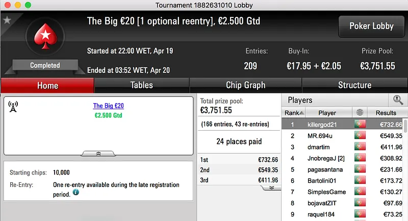
Task: Sort by Player column header
Action: [x=327, y=113]
